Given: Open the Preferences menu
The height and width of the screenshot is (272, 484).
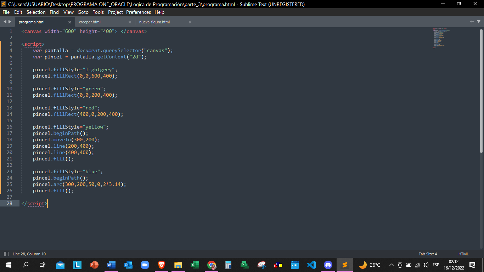Looking at the screenshot, I should [x=139, y=12].
